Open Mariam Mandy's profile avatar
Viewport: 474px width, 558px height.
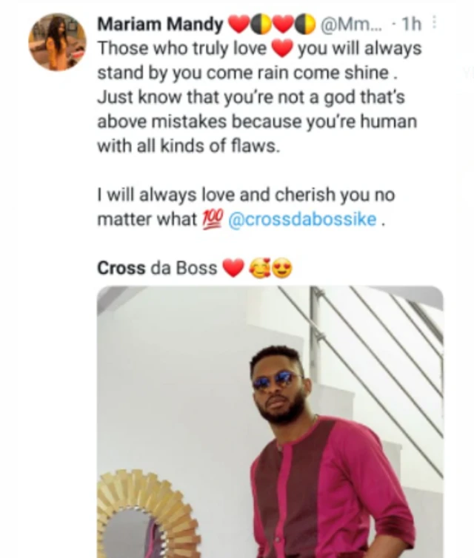coord(57,41)
